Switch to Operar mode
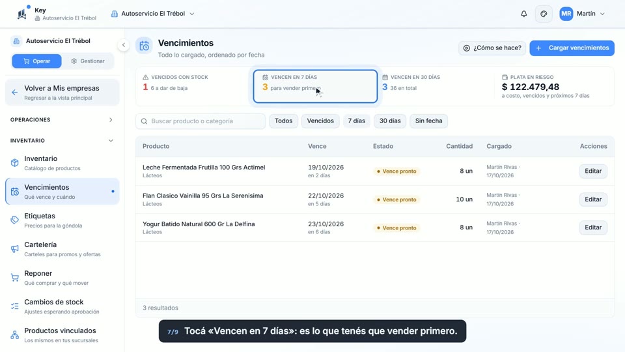 click(x=36, y=61)
